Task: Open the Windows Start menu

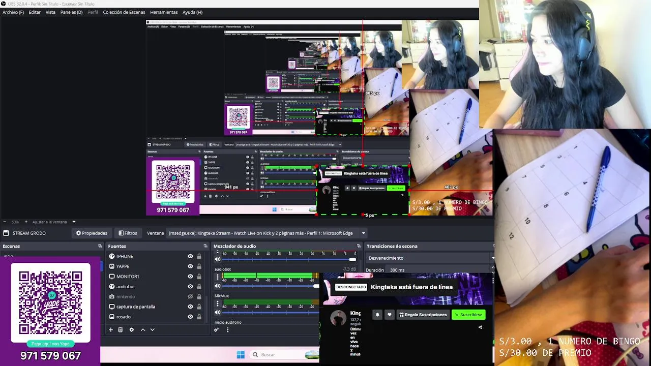Action: [x=241, y=354]
